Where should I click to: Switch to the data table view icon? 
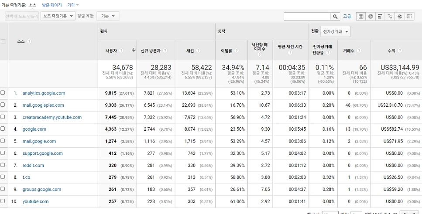(361, 17)
